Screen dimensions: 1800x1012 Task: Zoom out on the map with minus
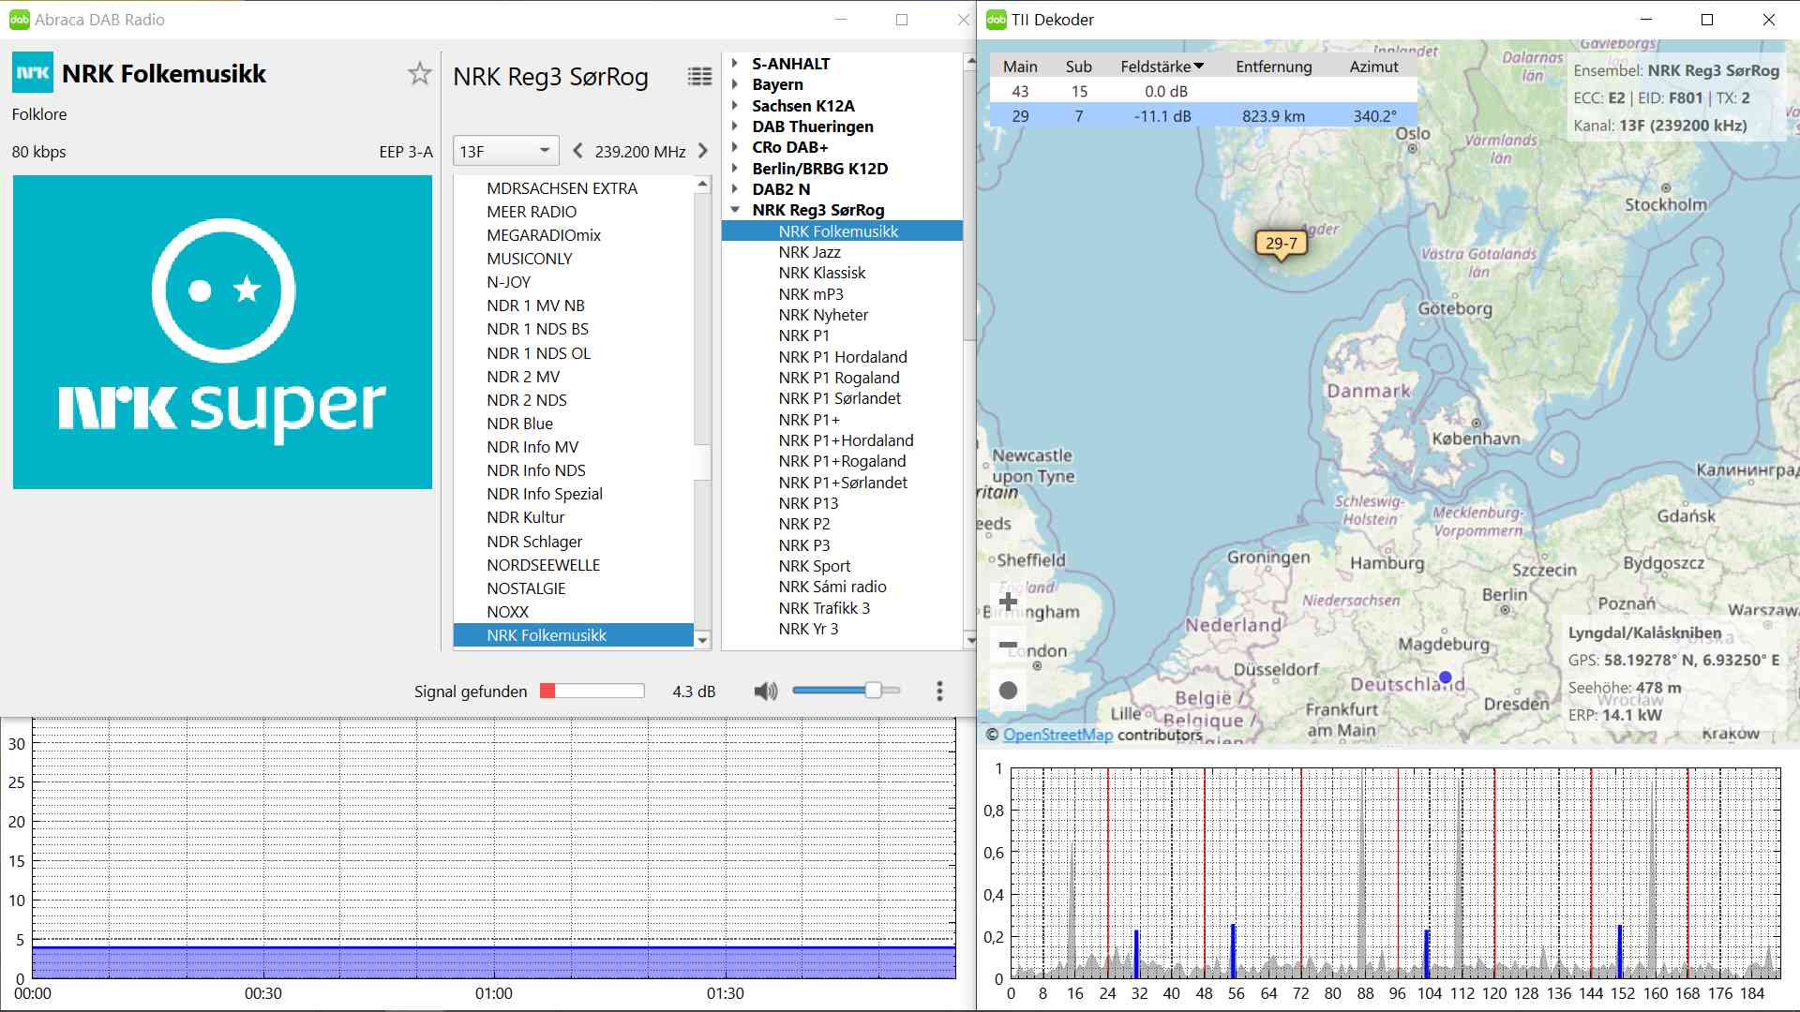pos(1009,646)
